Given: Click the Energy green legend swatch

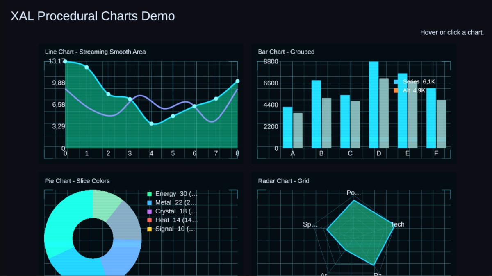Looking at the screenshot, I should point(149,194).
